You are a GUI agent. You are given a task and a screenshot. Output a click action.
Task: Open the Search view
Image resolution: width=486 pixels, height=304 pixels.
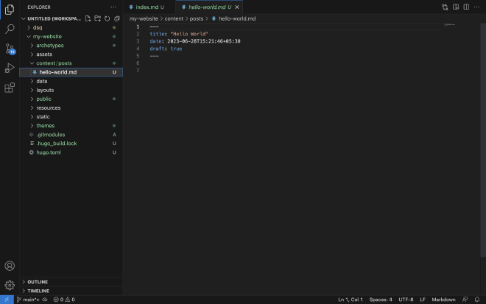[10, 29]
